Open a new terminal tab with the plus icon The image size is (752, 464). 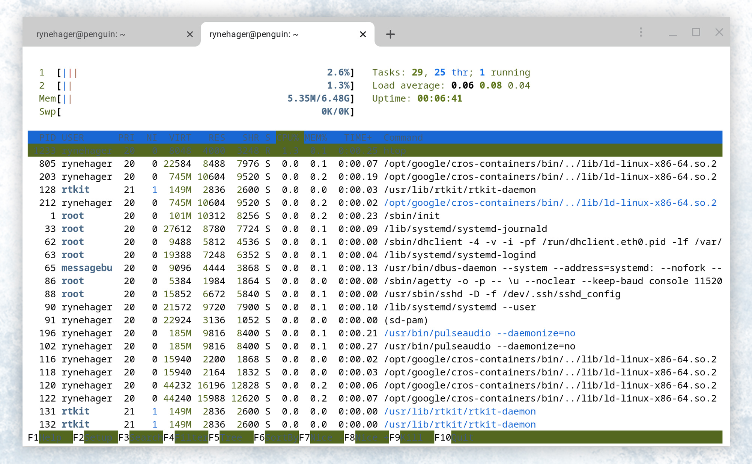pyautogui.click(x=390, y=34)
